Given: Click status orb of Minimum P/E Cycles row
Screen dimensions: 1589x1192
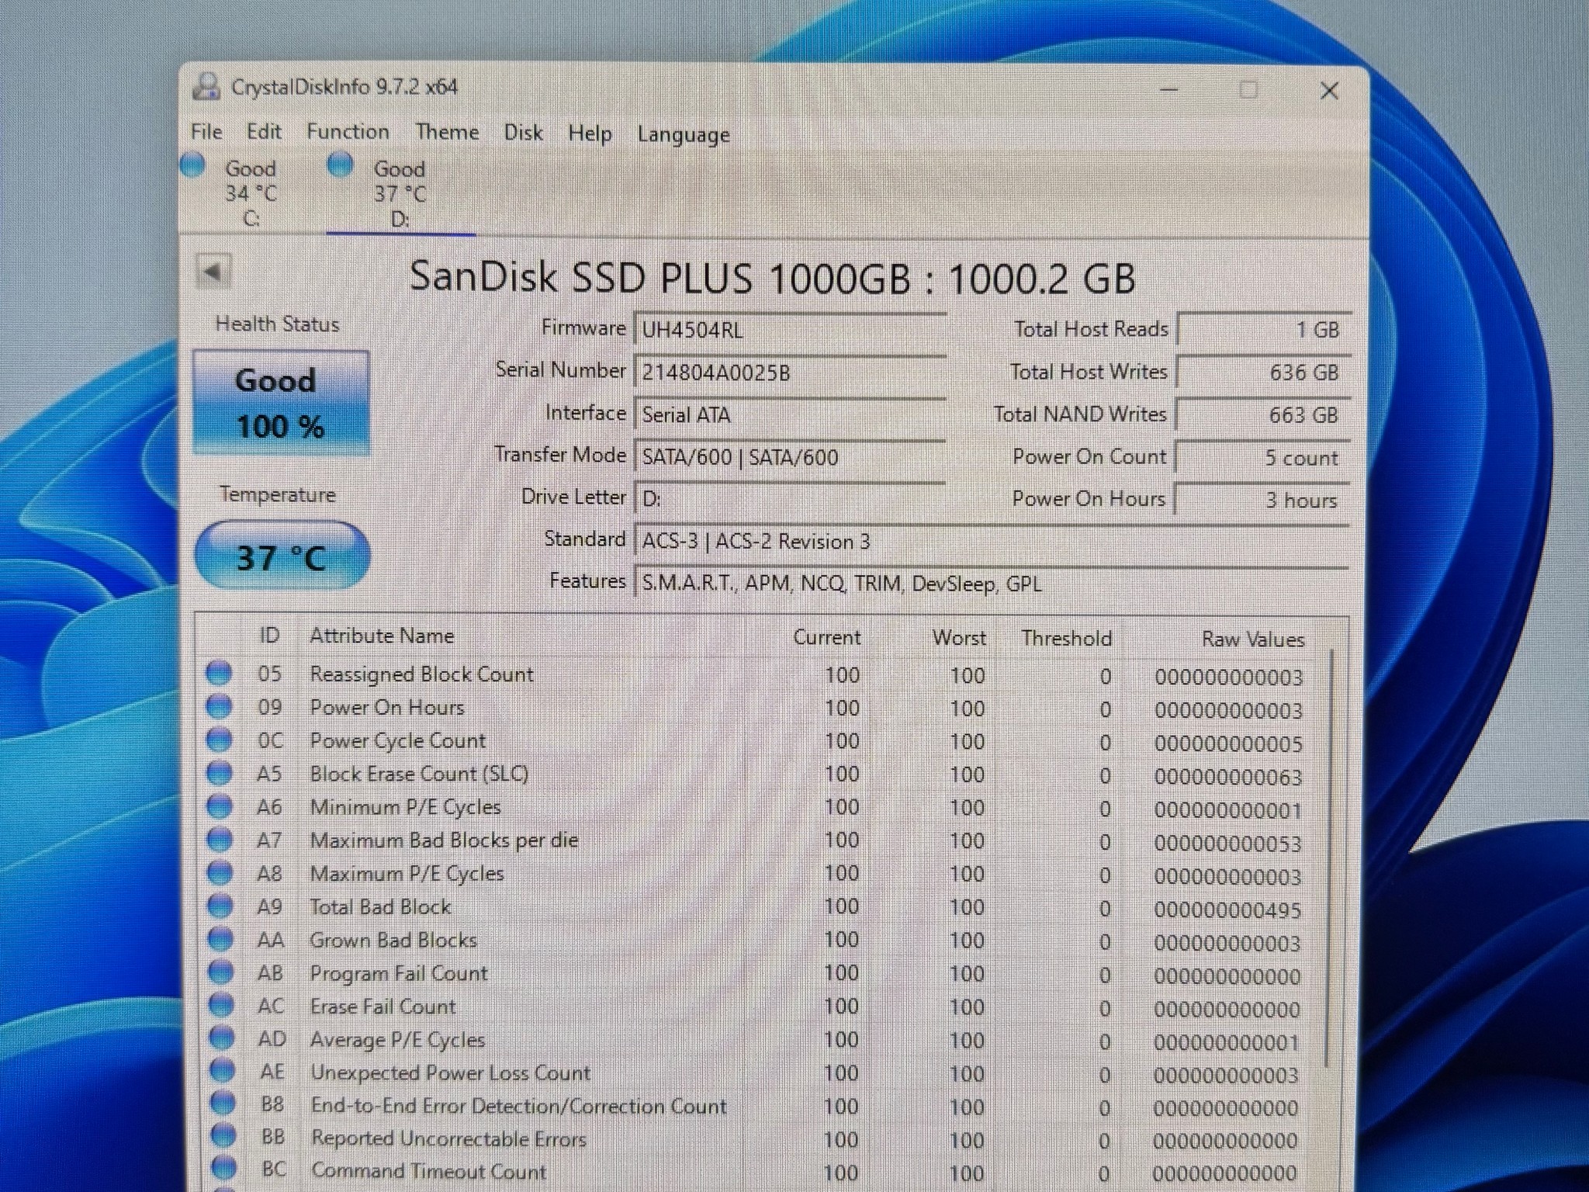Looking at the screenshot, I should tap(220, 806).
